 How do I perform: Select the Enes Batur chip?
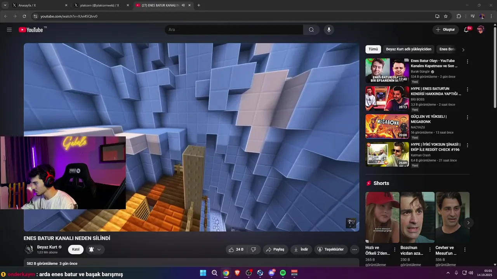[447, 49]
